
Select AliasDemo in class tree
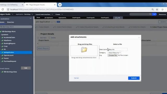pos(8,40)
